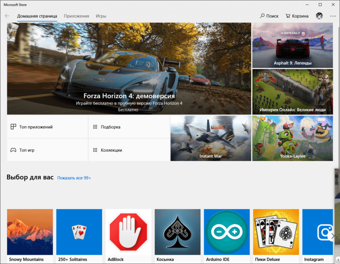Switch to Приложения tab
Viewport: 340px width, 264px height.
click(76, 16)
